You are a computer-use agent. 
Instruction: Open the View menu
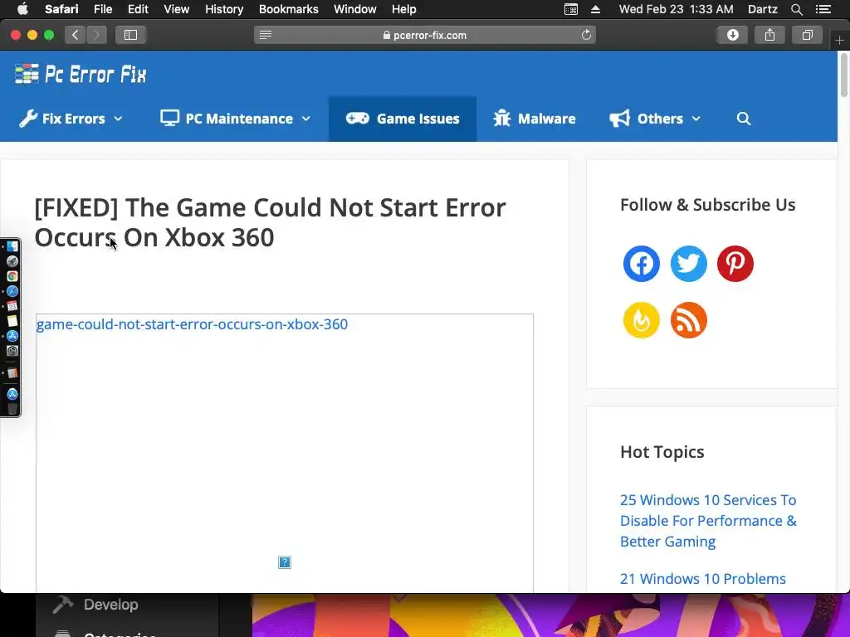[176, 9]
